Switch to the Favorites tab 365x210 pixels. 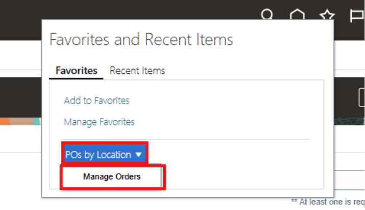(77, 71)
